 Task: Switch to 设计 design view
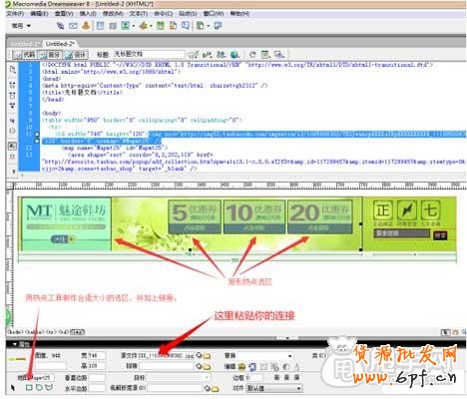click(x=76, y=55)
